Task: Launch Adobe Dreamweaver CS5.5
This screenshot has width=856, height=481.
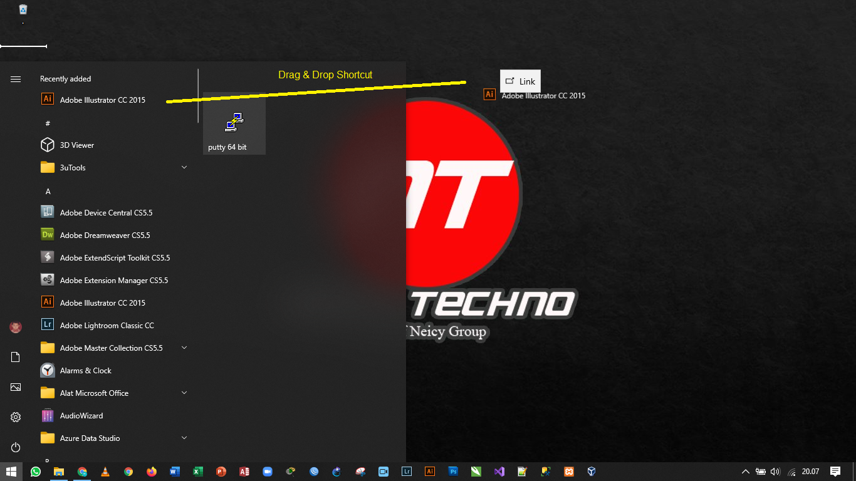Action: [114, 235]
